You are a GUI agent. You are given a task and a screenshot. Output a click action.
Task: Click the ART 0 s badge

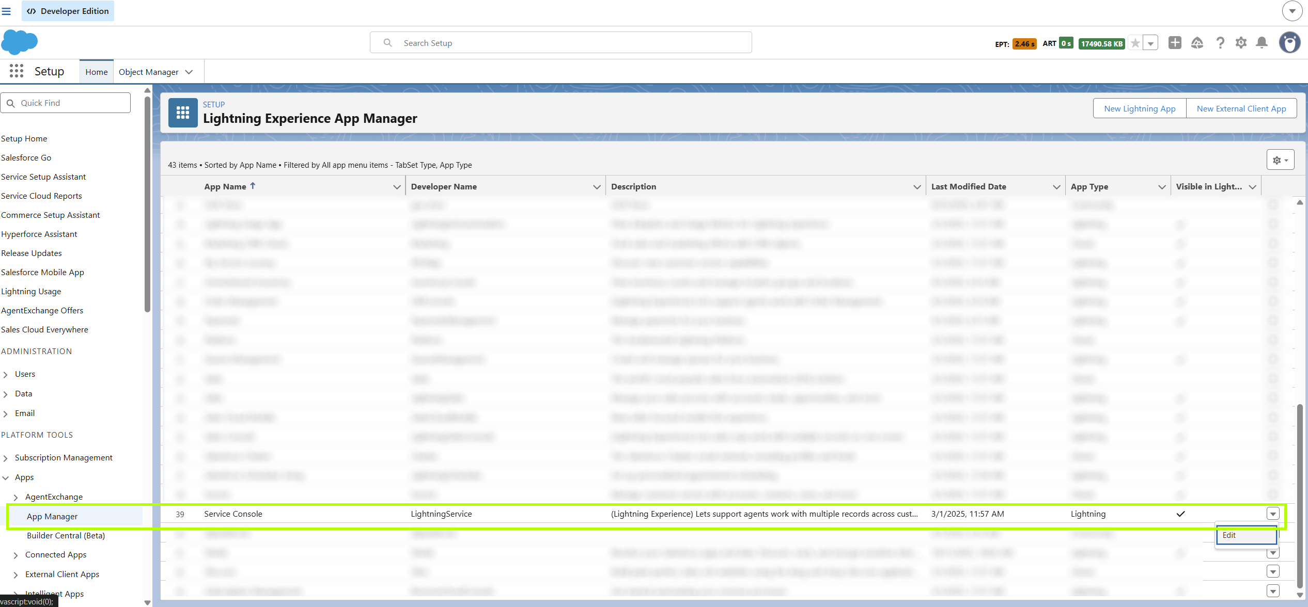1066,43
